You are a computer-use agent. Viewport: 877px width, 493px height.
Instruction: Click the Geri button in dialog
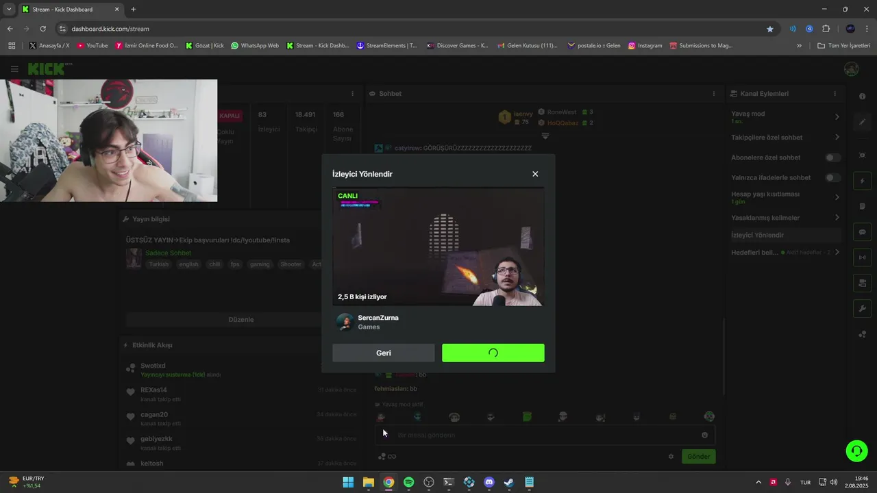tap(384, 353)
